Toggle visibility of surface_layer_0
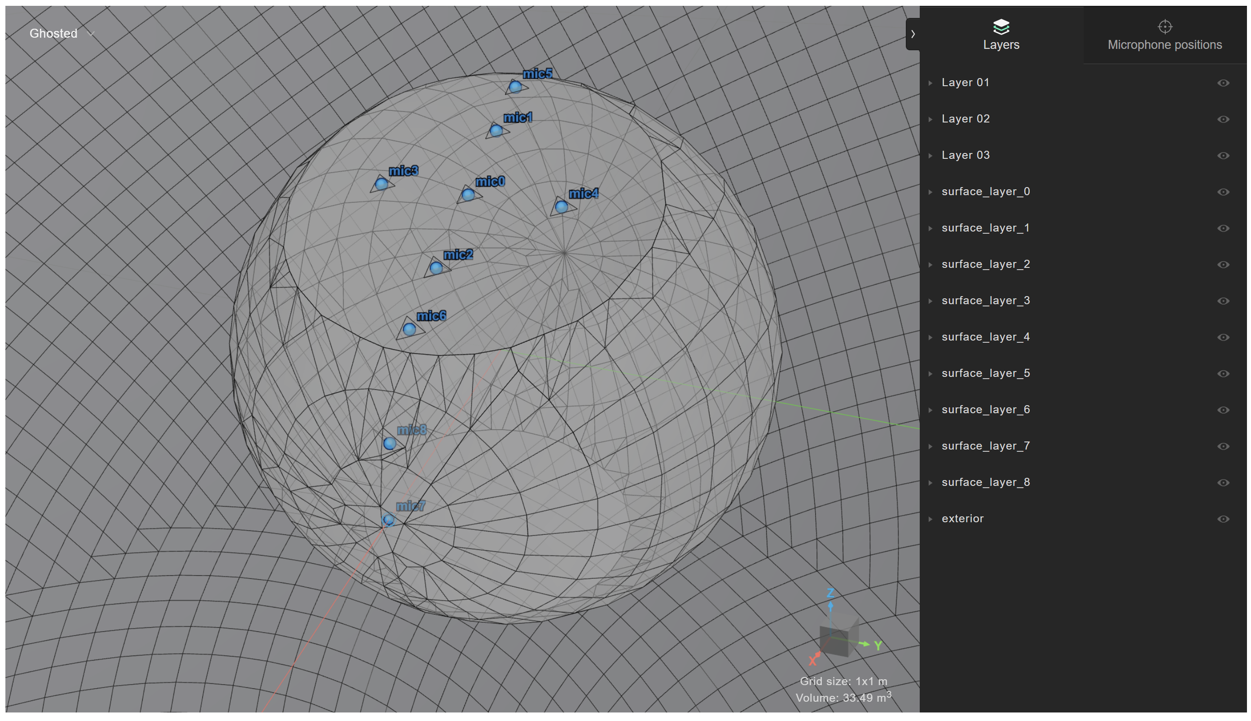The width and height of the screenshot is (1251, 721). pos(1223,192)
